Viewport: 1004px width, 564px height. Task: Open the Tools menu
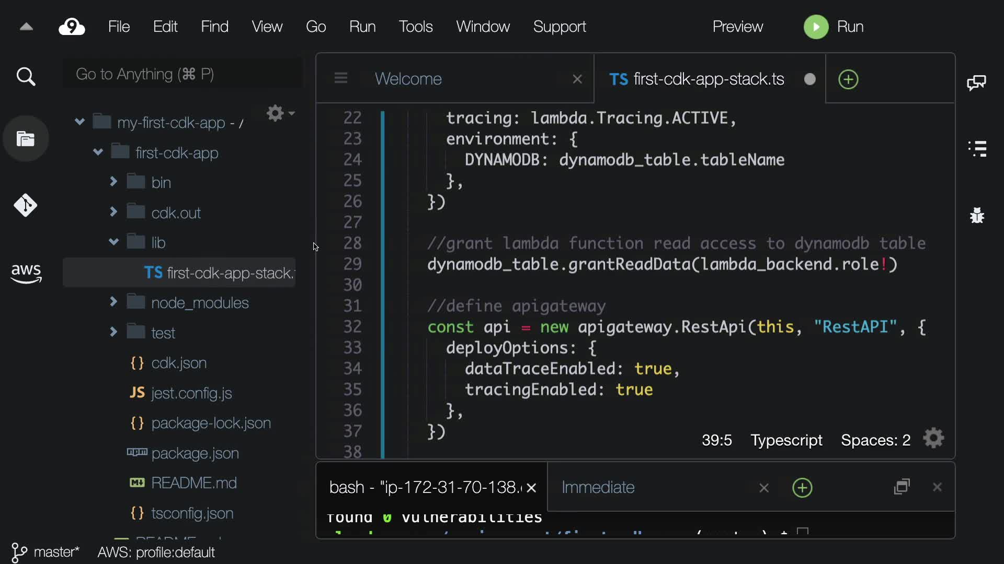point(415,27)
